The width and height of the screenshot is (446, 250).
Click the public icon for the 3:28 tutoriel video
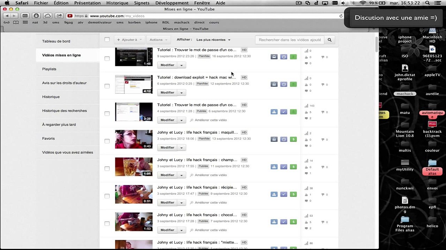(274, 111)
